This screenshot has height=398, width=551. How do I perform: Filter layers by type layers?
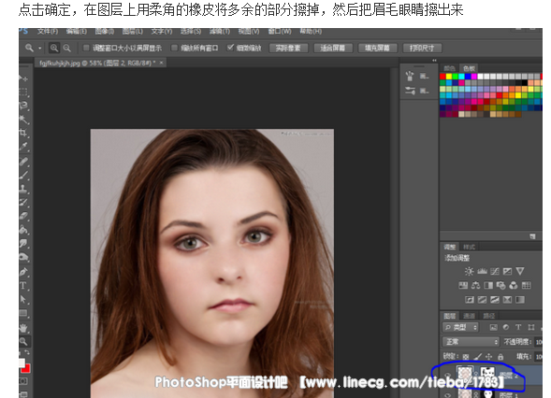(518, 327)
